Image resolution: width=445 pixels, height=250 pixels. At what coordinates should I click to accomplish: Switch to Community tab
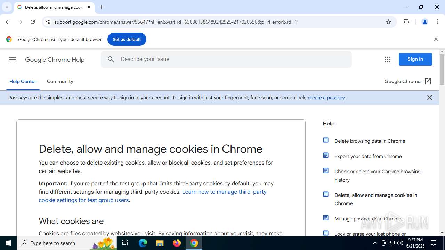point(60,81)
